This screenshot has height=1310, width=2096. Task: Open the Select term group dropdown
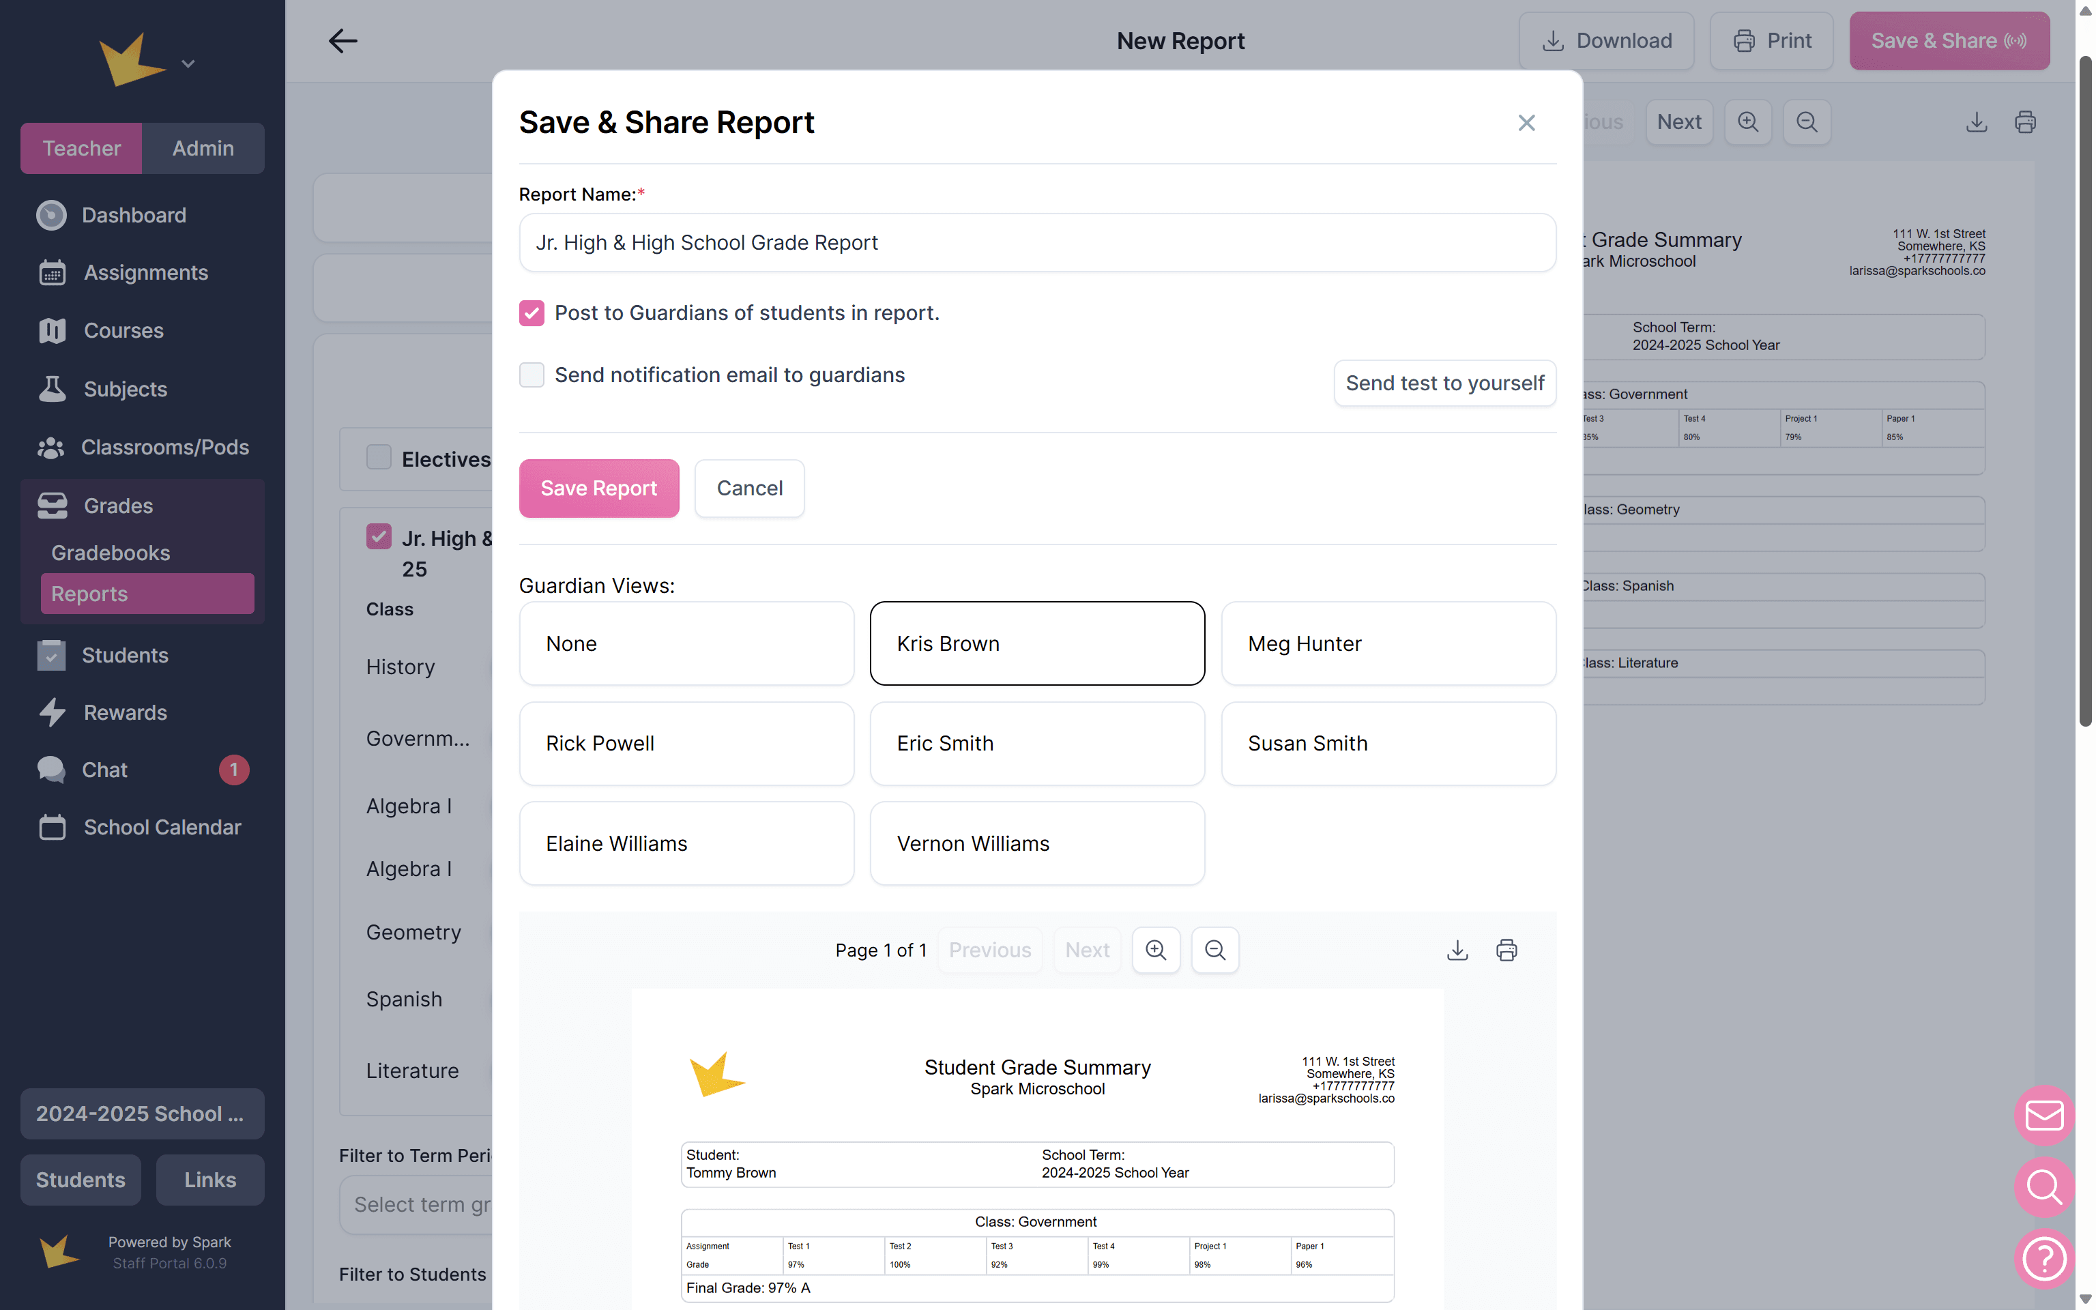[416, 1204]
